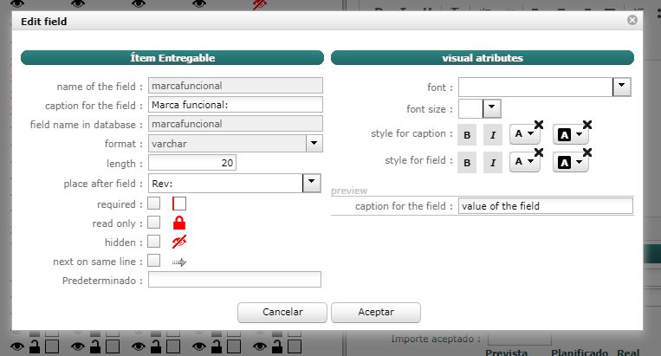The width and height of the screenshot is (661, 356).
Task: Click Planificado label in background form
Action: coord(580,353)
